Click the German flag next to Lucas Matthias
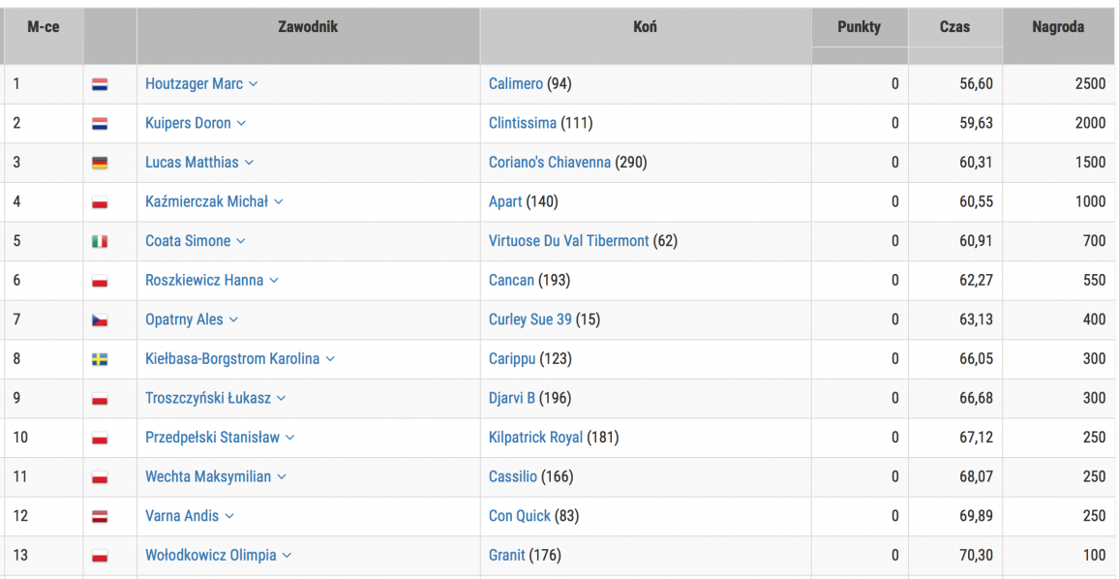The image size is (1119, 579). tap(100, 163)
